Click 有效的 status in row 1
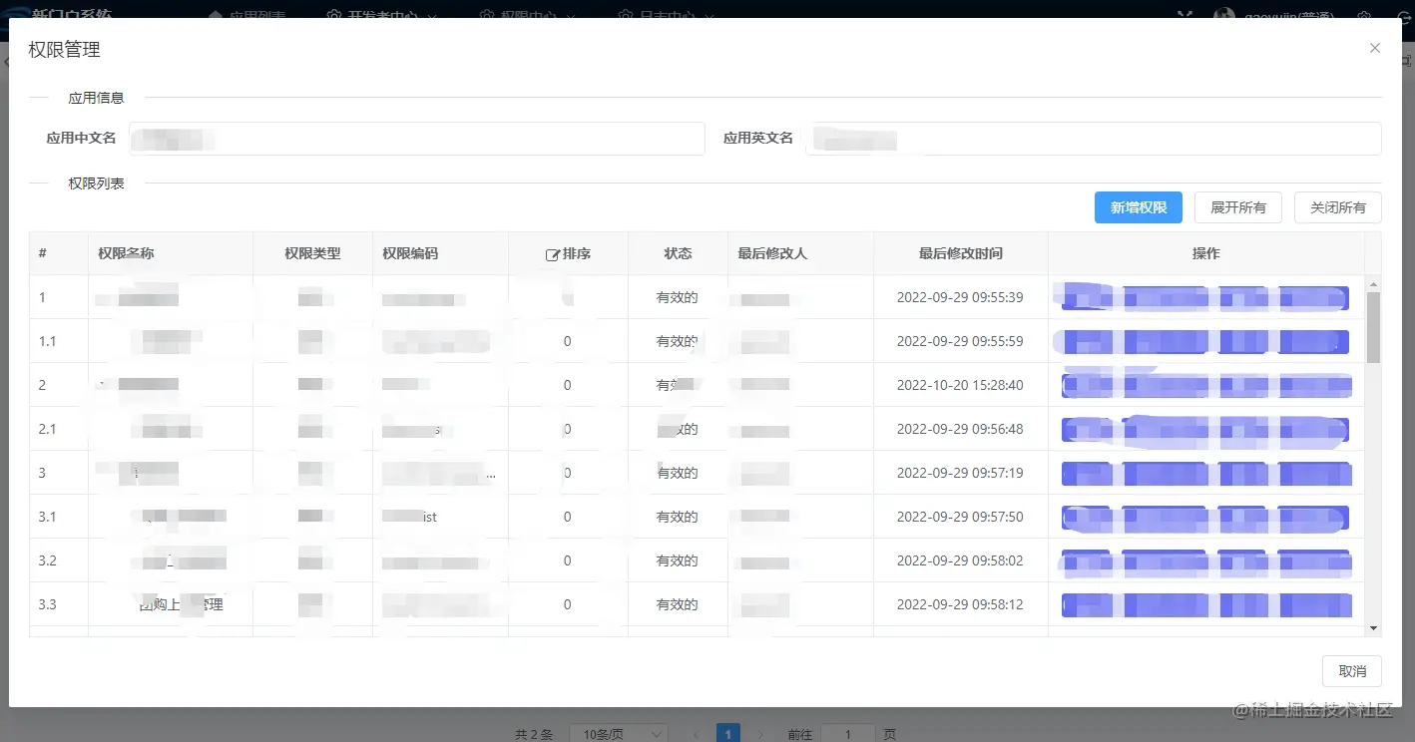Viewport: 1415px width, 742px height. (x=678, y=297)
